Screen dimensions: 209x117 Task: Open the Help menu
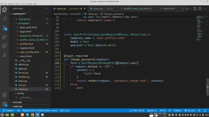point(35,4)
